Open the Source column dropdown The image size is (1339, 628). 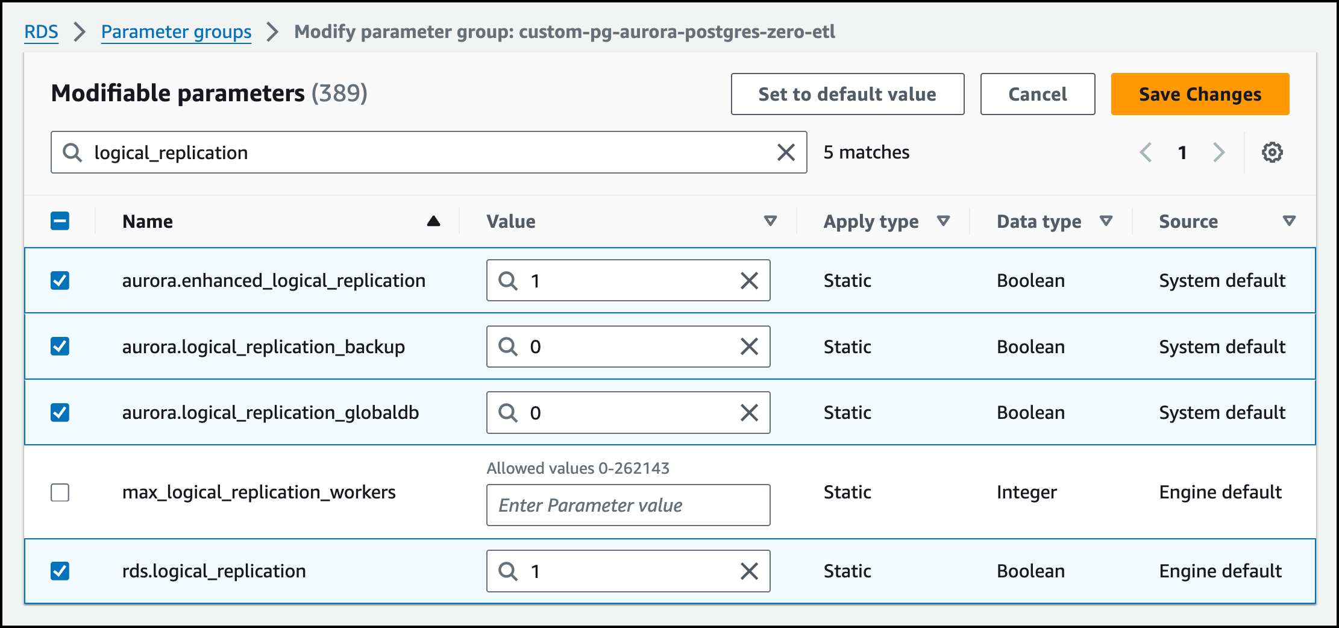pyautogui.click(x=1289, y=221)
